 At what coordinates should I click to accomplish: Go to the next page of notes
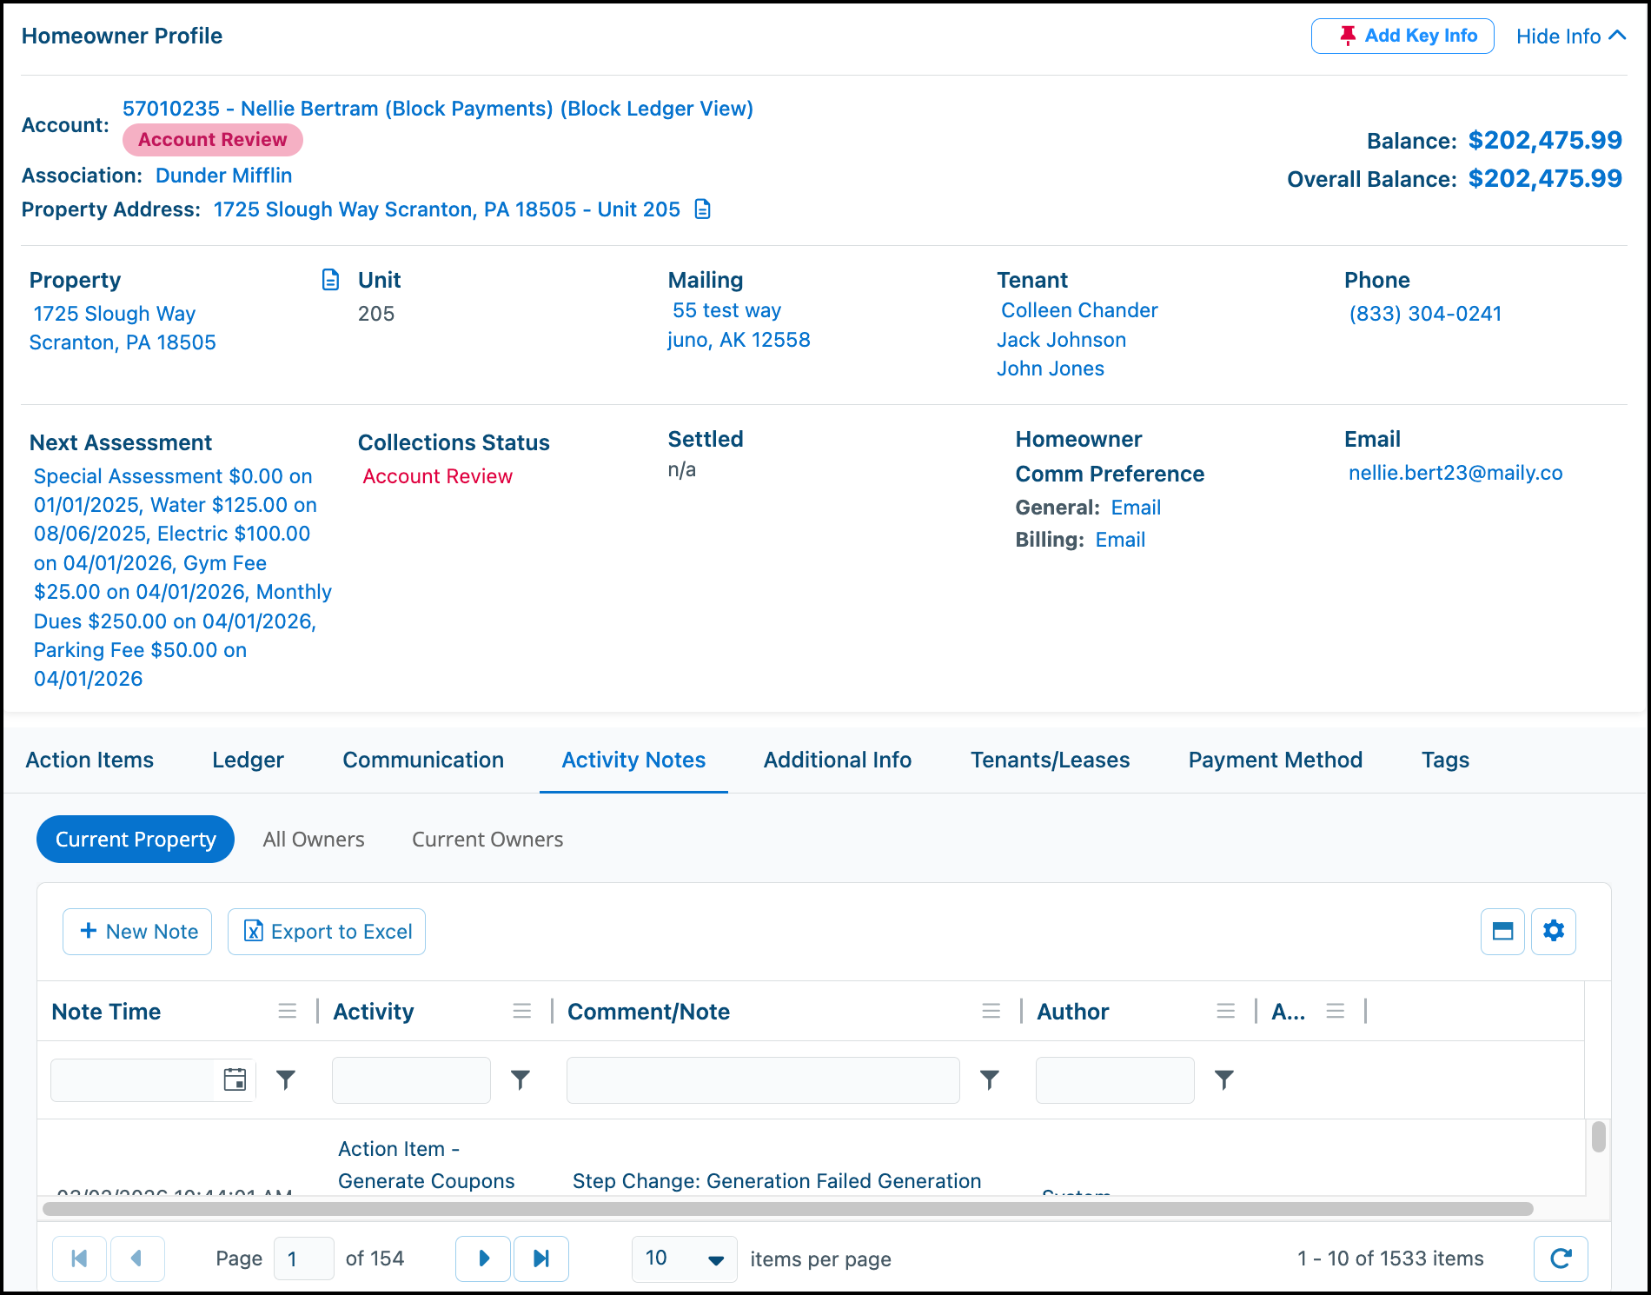tap(483, 1258)
